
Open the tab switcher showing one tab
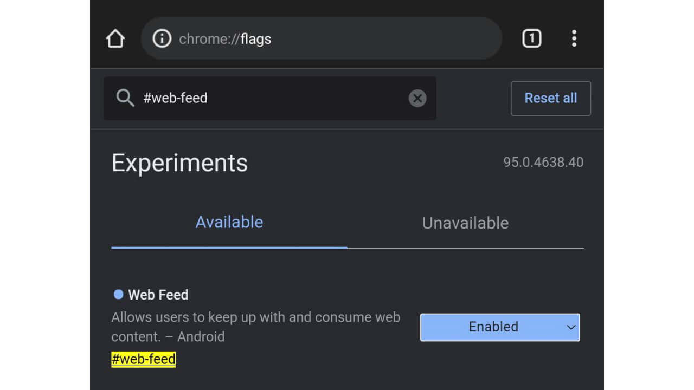(x=531, y=38)
